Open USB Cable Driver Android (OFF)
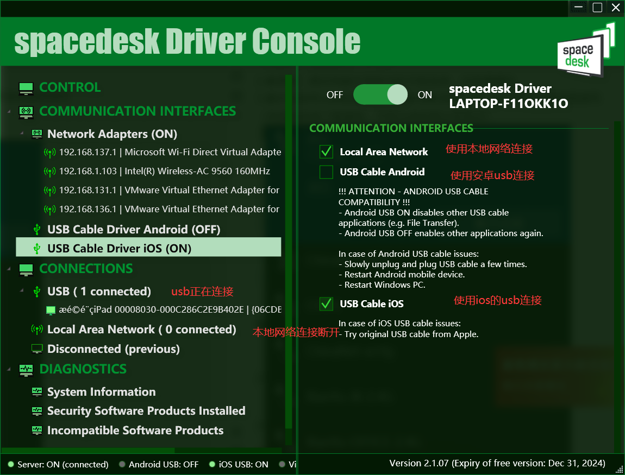 pyautogui.click(x=134, y=230)
